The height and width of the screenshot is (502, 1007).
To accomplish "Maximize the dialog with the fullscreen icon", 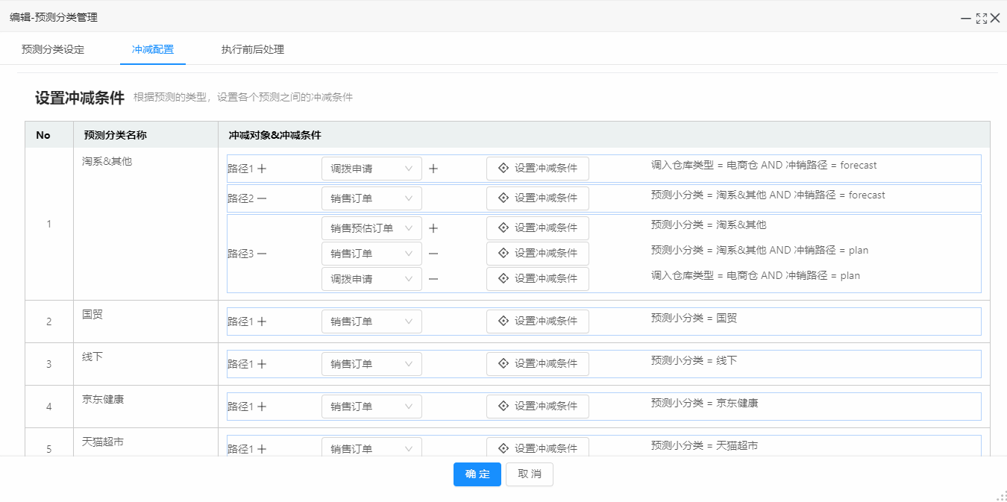I will pyautogui.click(x=981, y=18).
